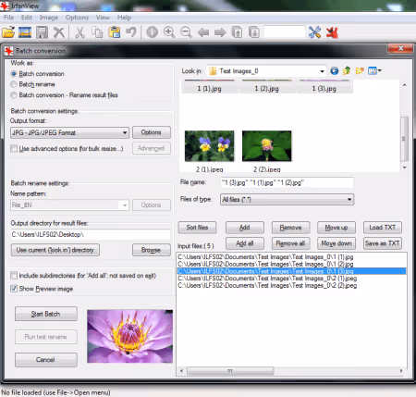
Task: Create a new folder icon
Action: click(360, 71)
